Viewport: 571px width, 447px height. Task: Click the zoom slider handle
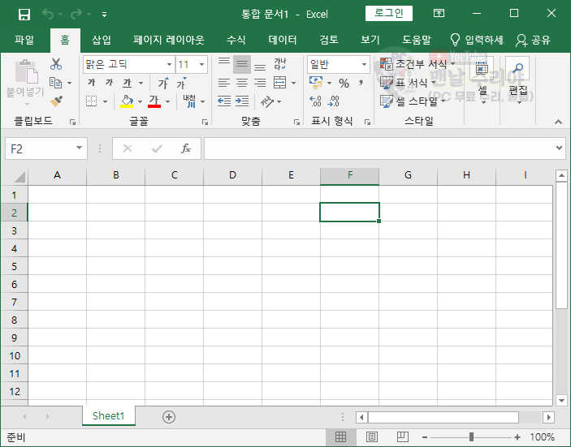click(471, 436)
